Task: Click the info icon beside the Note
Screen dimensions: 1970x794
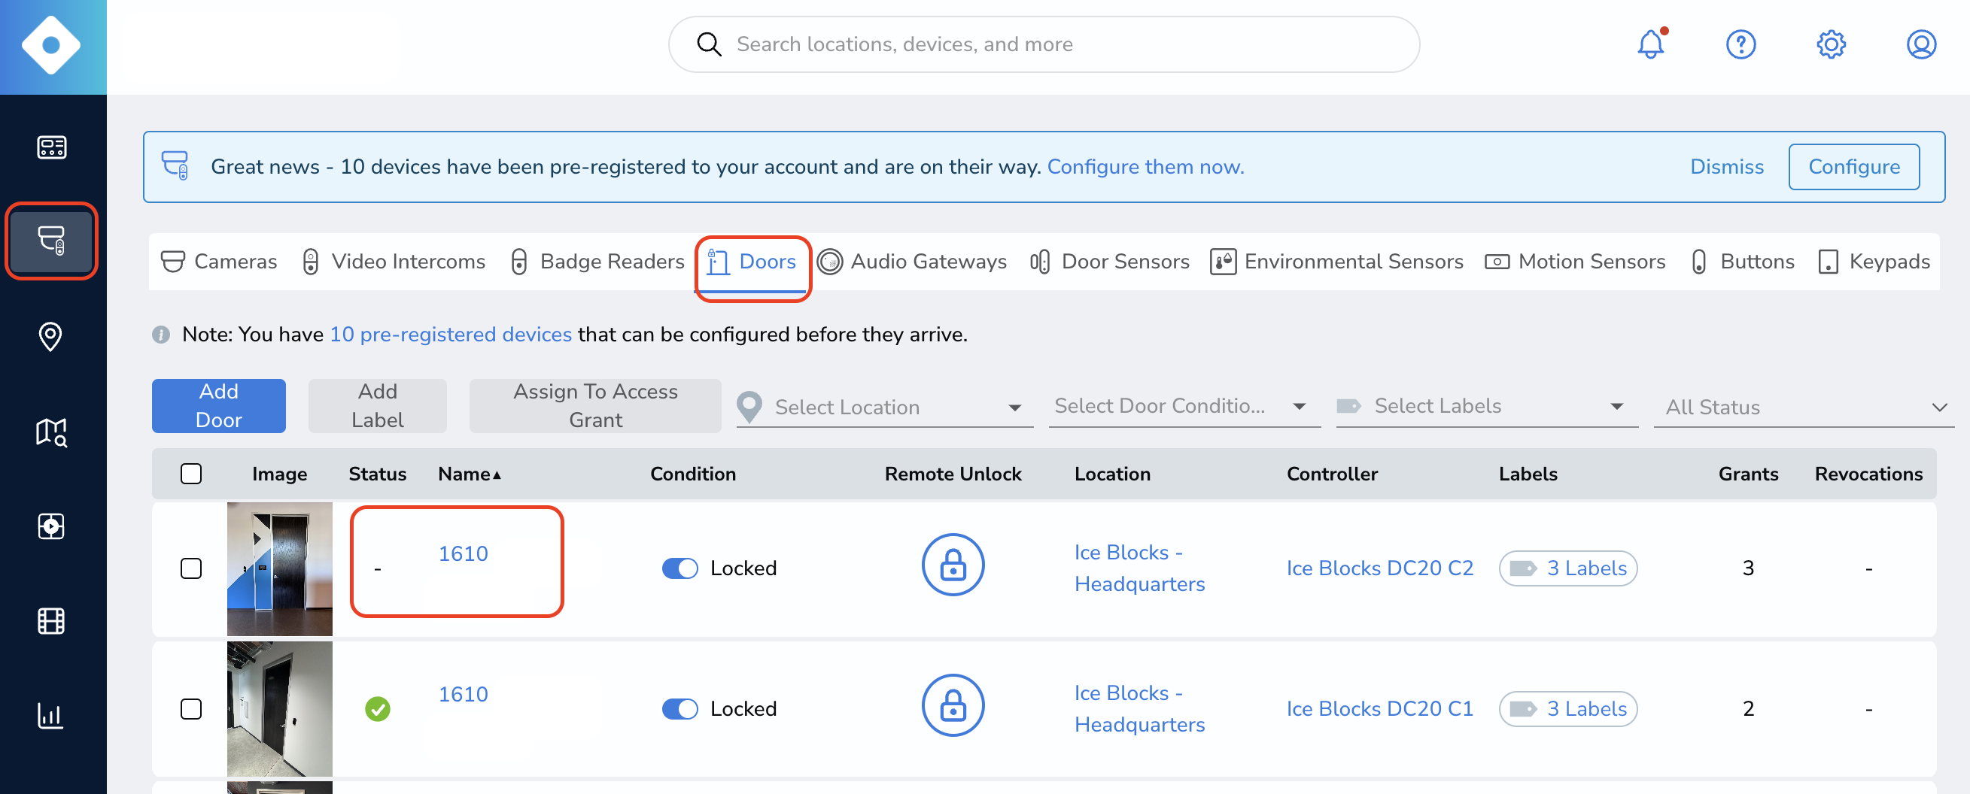Action: click(160, 335)
